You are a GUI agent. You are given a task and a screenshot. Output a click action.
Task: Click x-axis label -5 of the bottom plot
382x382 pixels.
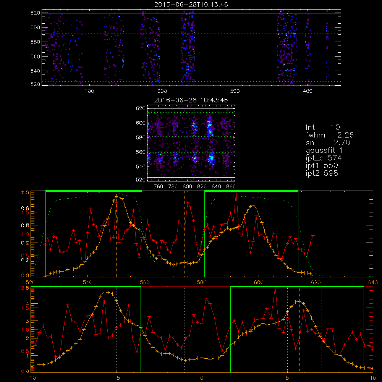(116, 378)
